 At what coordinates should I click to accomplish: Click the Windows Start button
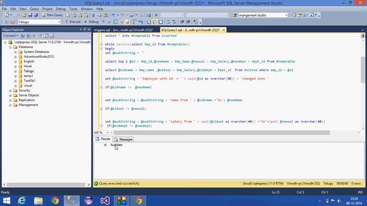pos(6,201)
